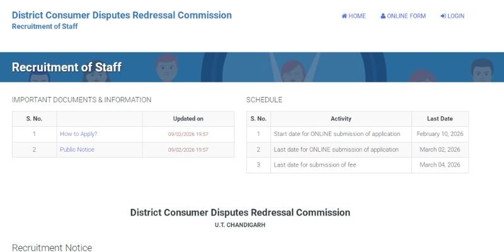Image resolution: width=504 pixels, height=252 pixels.
Task: Open the HOME menu item label
Action: pos(357,16)
